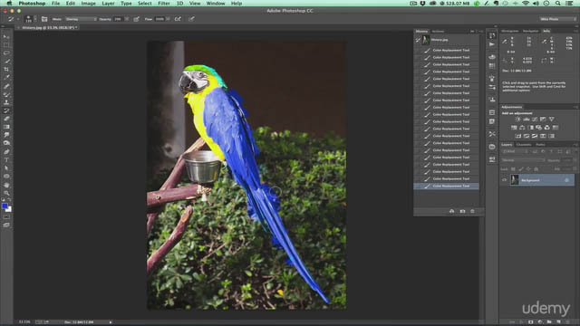This screenshot has width=580, height=326.
Task: Add a Curves adjustment
Action: pos(535,119)
